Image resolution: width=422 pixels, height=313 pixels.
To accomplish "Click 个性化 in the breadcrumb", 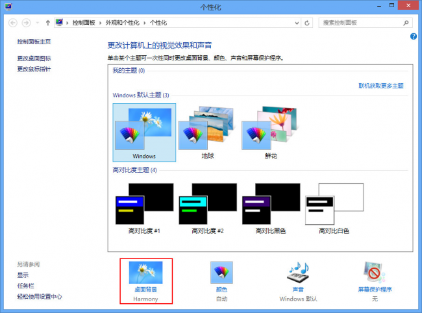I will 158,23.
